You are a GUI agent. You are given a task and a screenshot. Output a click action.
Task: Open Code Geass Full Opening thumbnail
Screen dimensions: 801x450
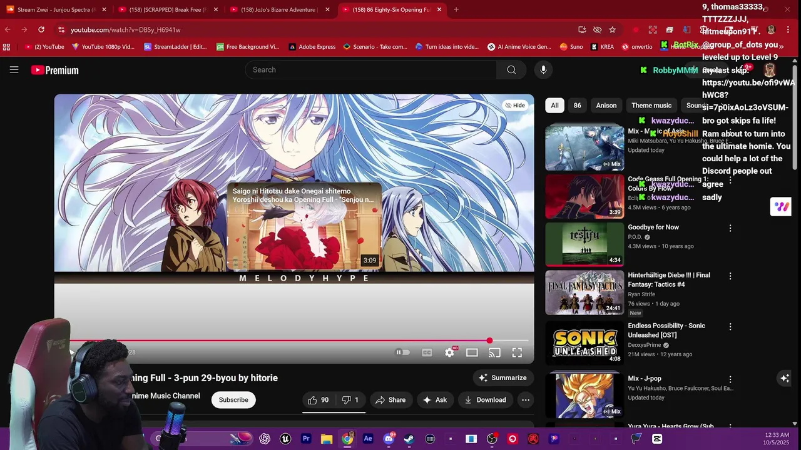(x=584, y=196)
